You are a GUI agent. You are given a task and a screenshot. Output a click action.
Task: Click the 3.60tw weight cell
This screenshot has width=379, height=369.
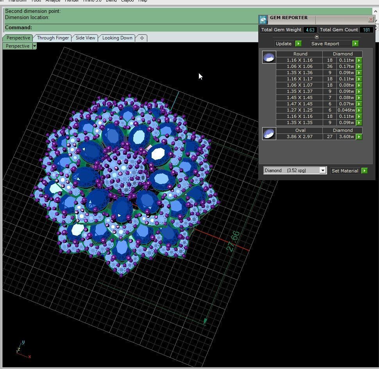pos(346,137)
